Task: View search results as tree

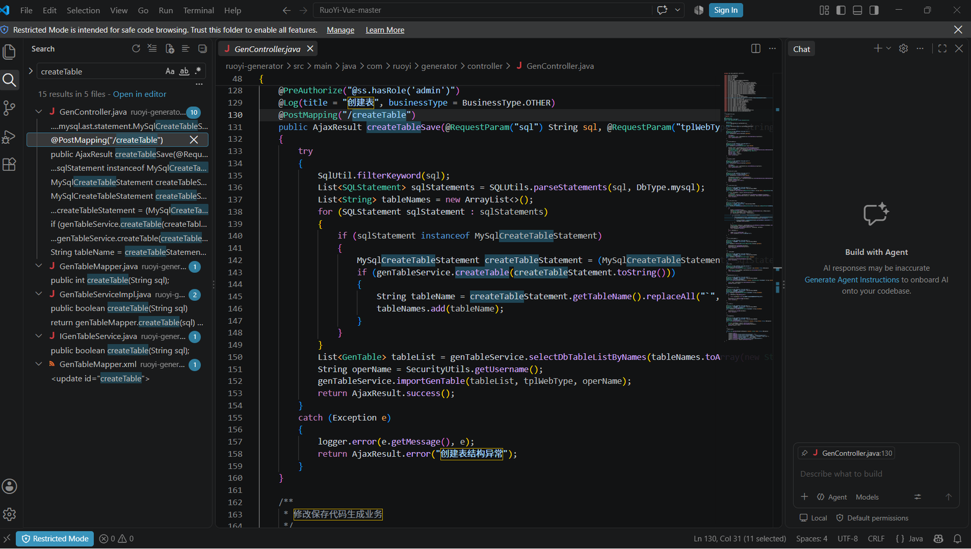Action: point(186,49)
